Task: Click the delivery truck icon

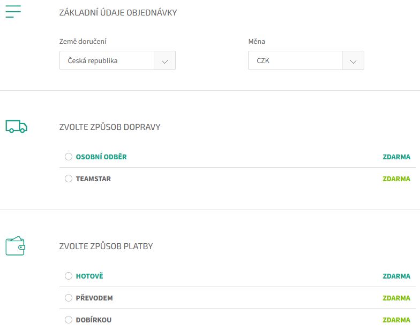Action: click(16, 126)
